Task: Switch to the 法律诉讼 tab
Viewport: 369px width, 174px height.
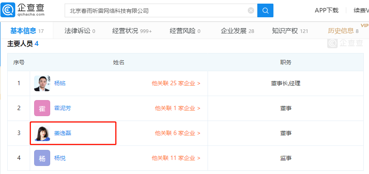Action: pos(80,31)
